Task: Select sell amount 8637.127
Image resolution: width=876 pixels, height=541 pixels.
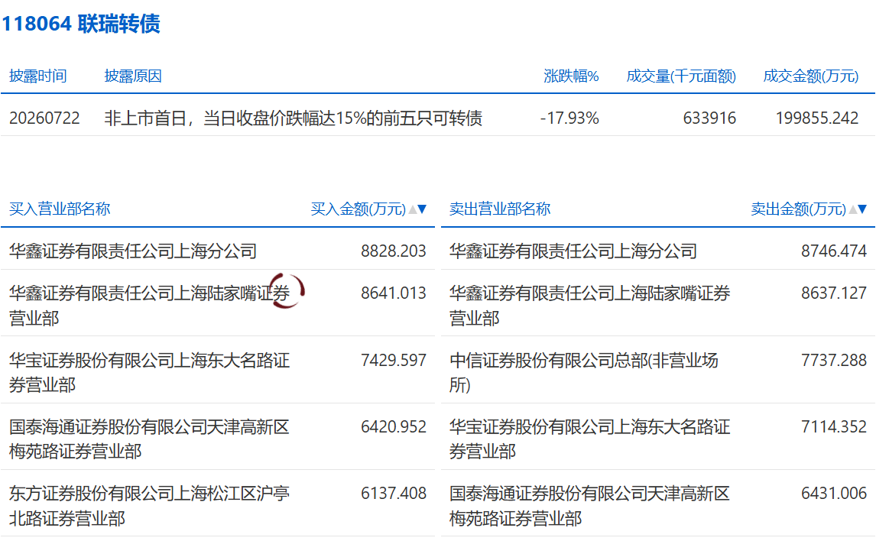Action: click(x=833, y=293)
